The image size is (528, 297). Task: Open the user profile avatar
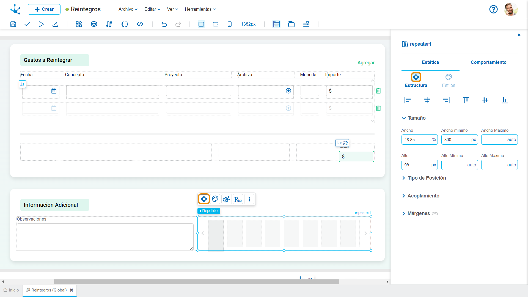pyautogui.click(x=511, y=9)
